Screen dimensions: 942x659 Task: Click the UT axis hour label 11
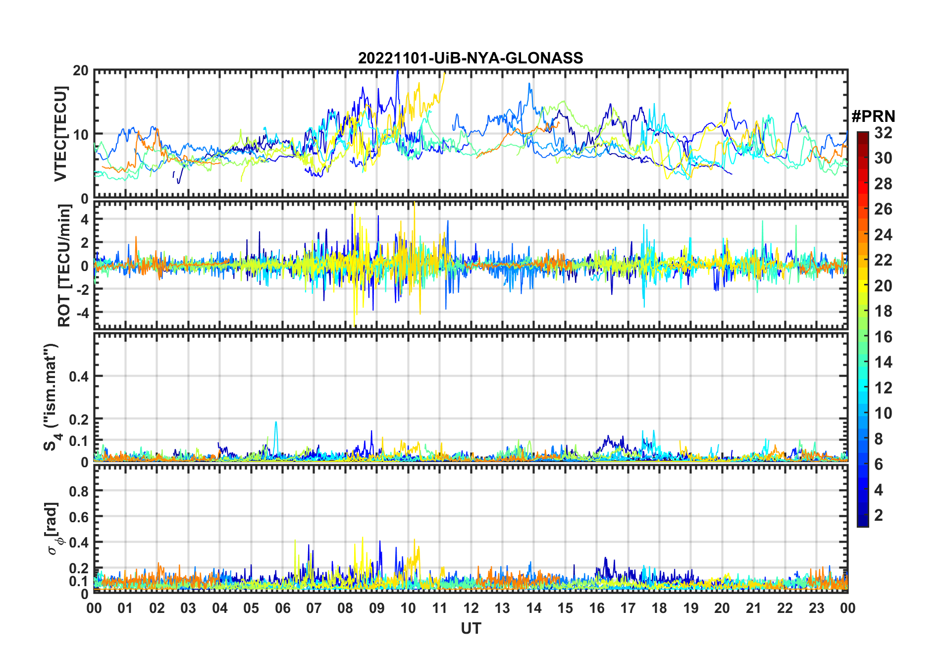click(439, 608)
